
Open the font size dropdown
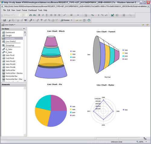(27, 15)
